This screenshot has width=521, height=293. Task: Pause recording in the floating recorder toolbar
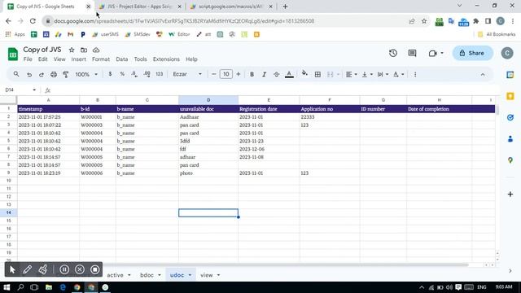click(64, 269)
